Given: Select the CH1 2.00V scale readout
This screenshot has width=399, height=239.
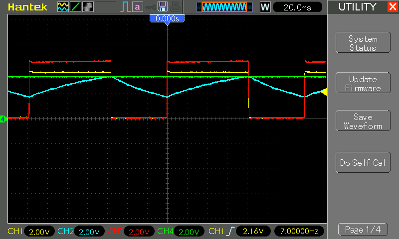Looking at the screenshot, I should (38, 232).
